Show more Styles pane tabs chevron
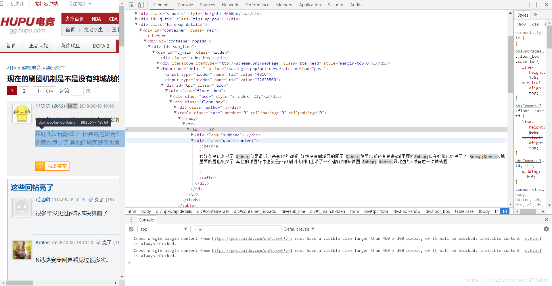Viewport: 552px width, 286px height. [535, 15]
